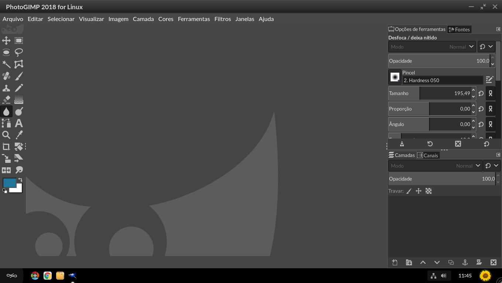Activate the Zoom magnifier tool
502x283 pixels.
pos(6,135)
